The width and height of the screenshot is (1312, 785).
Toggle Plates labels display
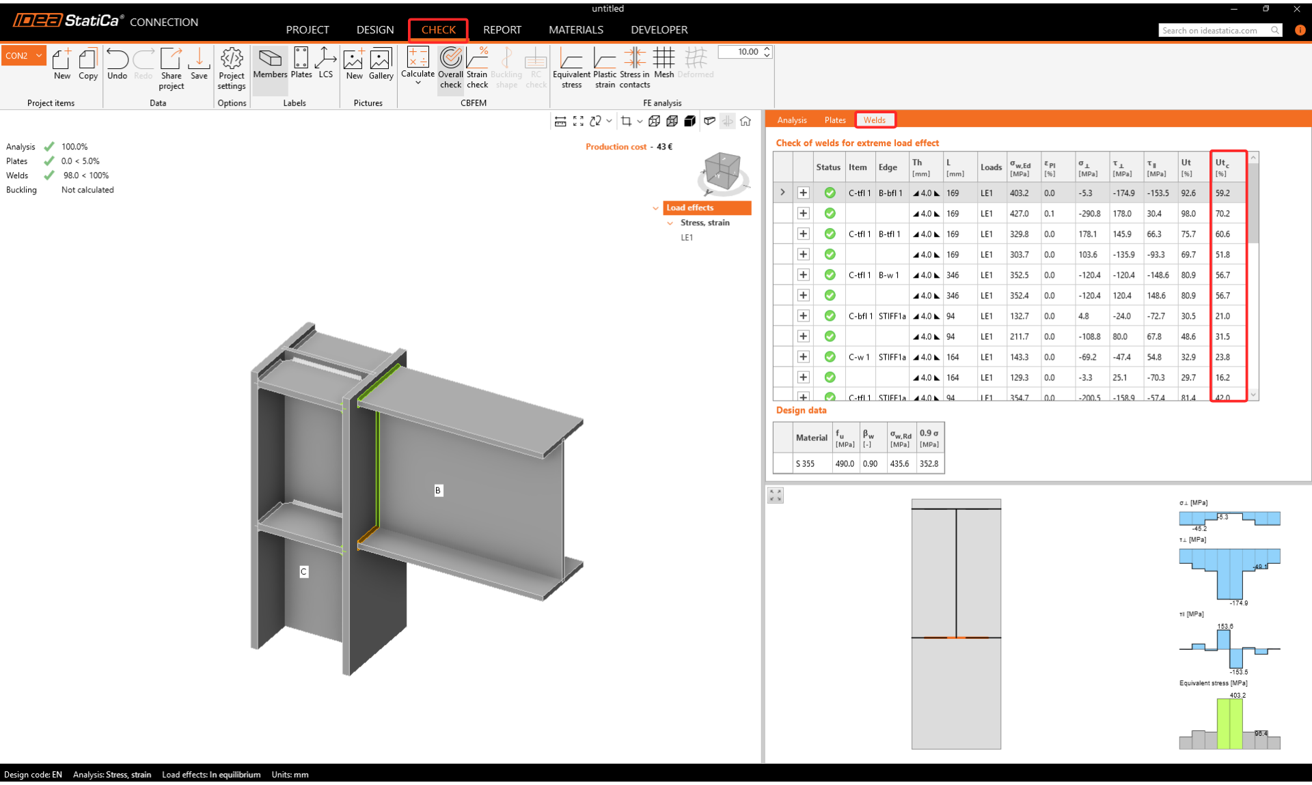(x=301, y=63)
